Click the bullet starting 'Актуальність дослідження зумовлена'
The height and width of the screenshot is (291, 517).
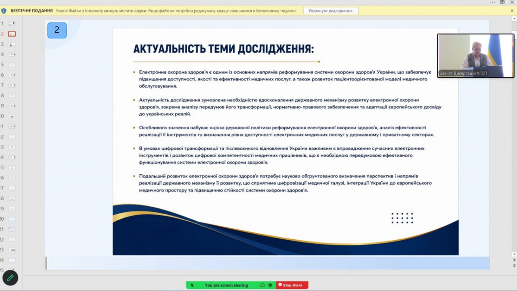(290, 107)
